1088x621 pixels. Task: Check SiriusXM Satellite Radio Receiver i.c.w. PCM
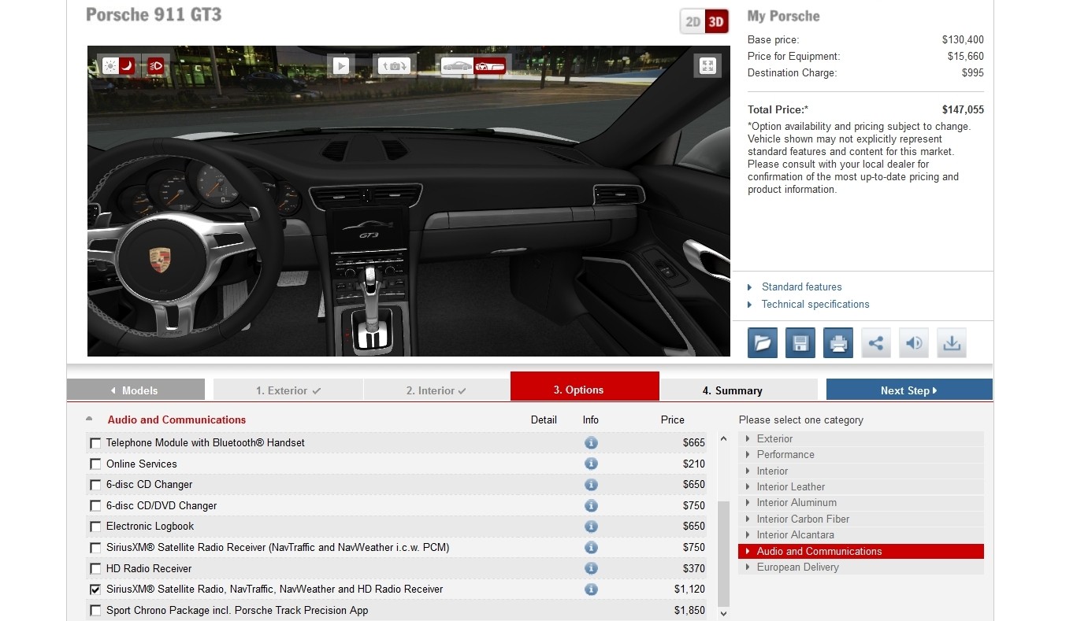(x=95, y=547)
